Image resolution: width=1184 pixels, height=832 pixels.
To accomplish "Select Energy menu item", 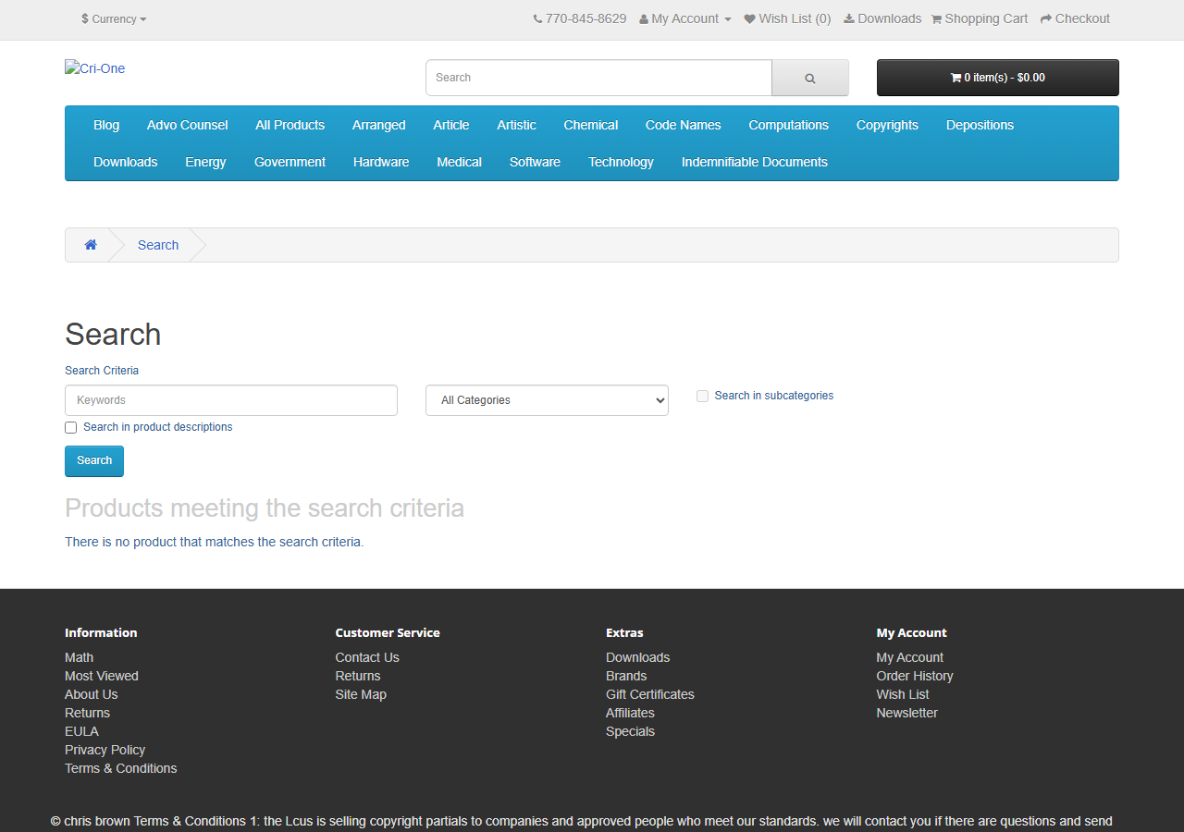I will point(205,162).
